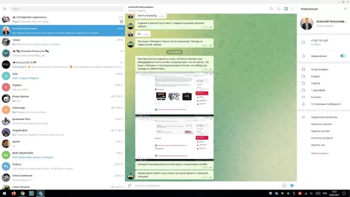350x197 pixels.
Task: Click the file icon beside 2 файла
Action: pos(303,83)
